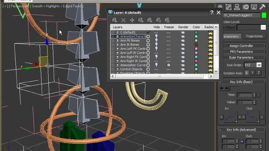Toggle hide bulb on AnimationCharacter layer
Viewport: 269px width, 151px height.
tap(156, 36)
